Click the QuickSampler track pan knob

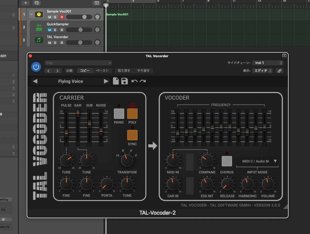[x=97, y=30]
